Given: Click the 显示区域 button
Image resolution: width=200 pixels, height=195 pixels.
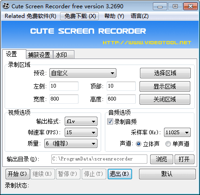Looking at the screenshot, I should coord(165,86).
